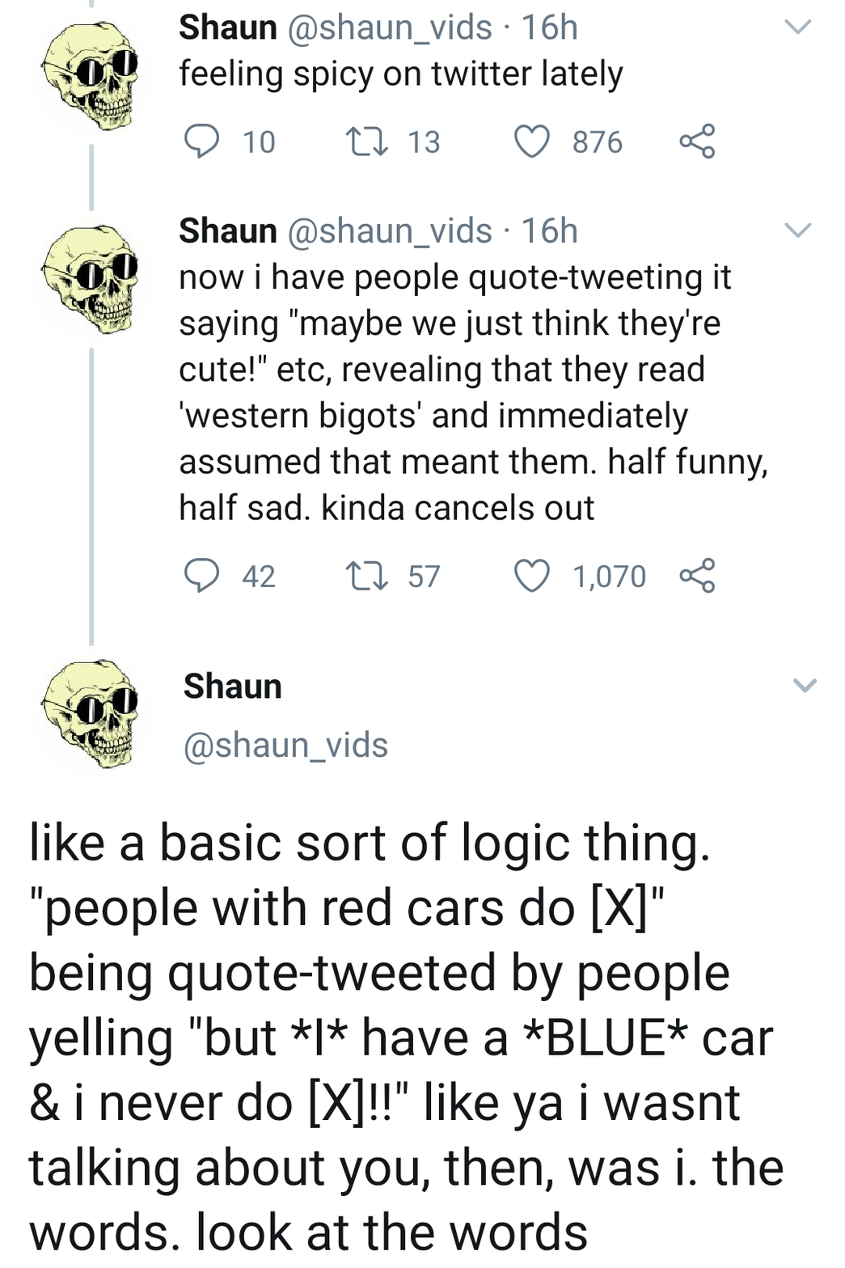Open the 16h timestamp on second tweet

550,231
